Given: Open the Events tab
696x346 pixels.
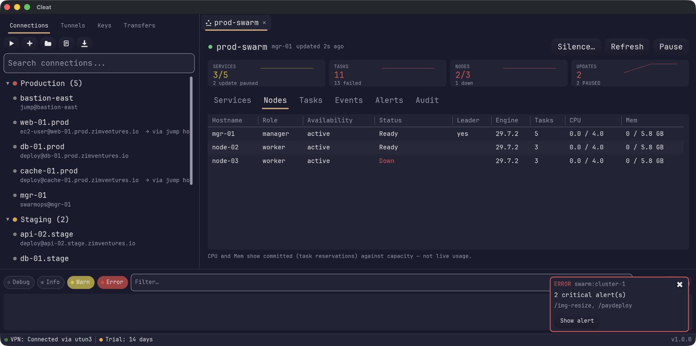Looking at the screenshot, I should 349,100.
